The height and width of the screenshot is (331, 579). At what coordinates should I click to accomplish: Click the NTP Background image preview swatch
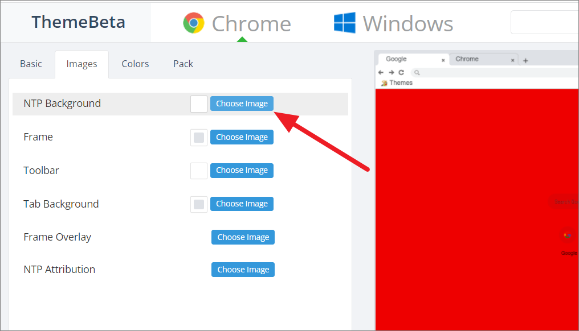click(x=199, y=104)
